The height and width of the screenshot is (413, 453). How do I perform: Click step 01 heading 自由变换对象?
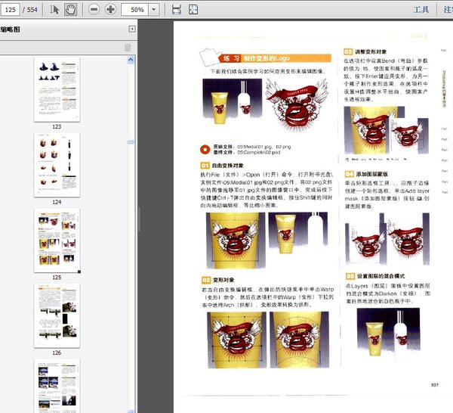tap(228, 166)
